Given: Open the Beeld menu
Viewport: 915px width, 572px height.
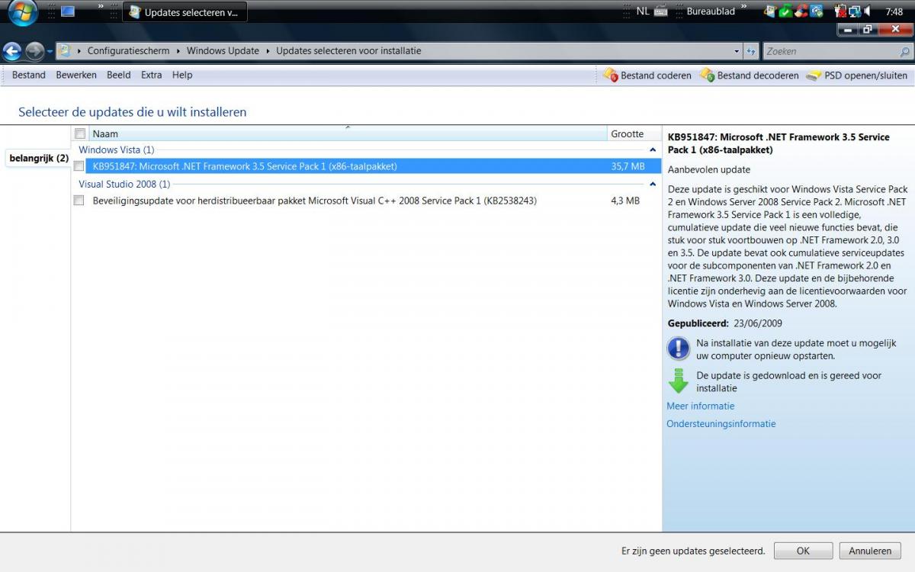Looking at the screenshot, I should pyautogui.click(x=119, y=75).
